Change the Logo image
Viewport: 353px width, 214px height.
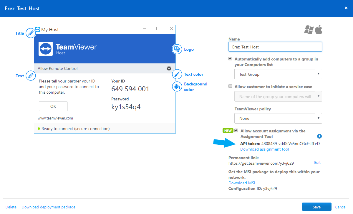pos(177,49)
